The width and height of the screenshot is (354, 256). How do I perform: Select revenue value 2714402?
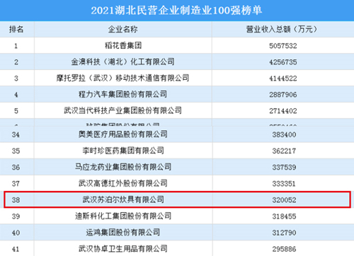click(283, 111)
